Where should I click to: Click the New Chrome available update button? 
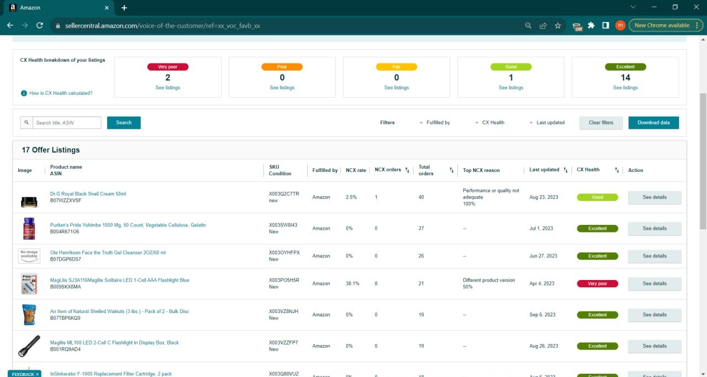(x=666, y=25)
